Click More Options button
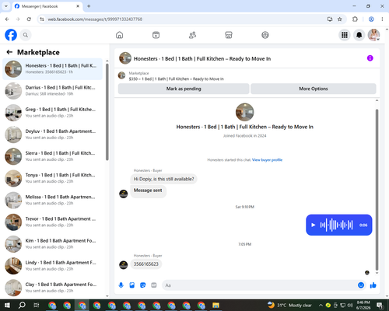Image resolution: width=389 pixels, height=311 pixels. pyautogui.click(x=314, y=89)
